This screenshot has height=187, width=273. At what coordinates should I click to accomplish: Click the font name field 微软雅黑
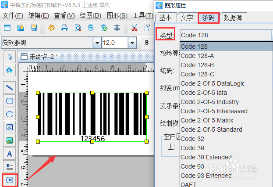47,43
